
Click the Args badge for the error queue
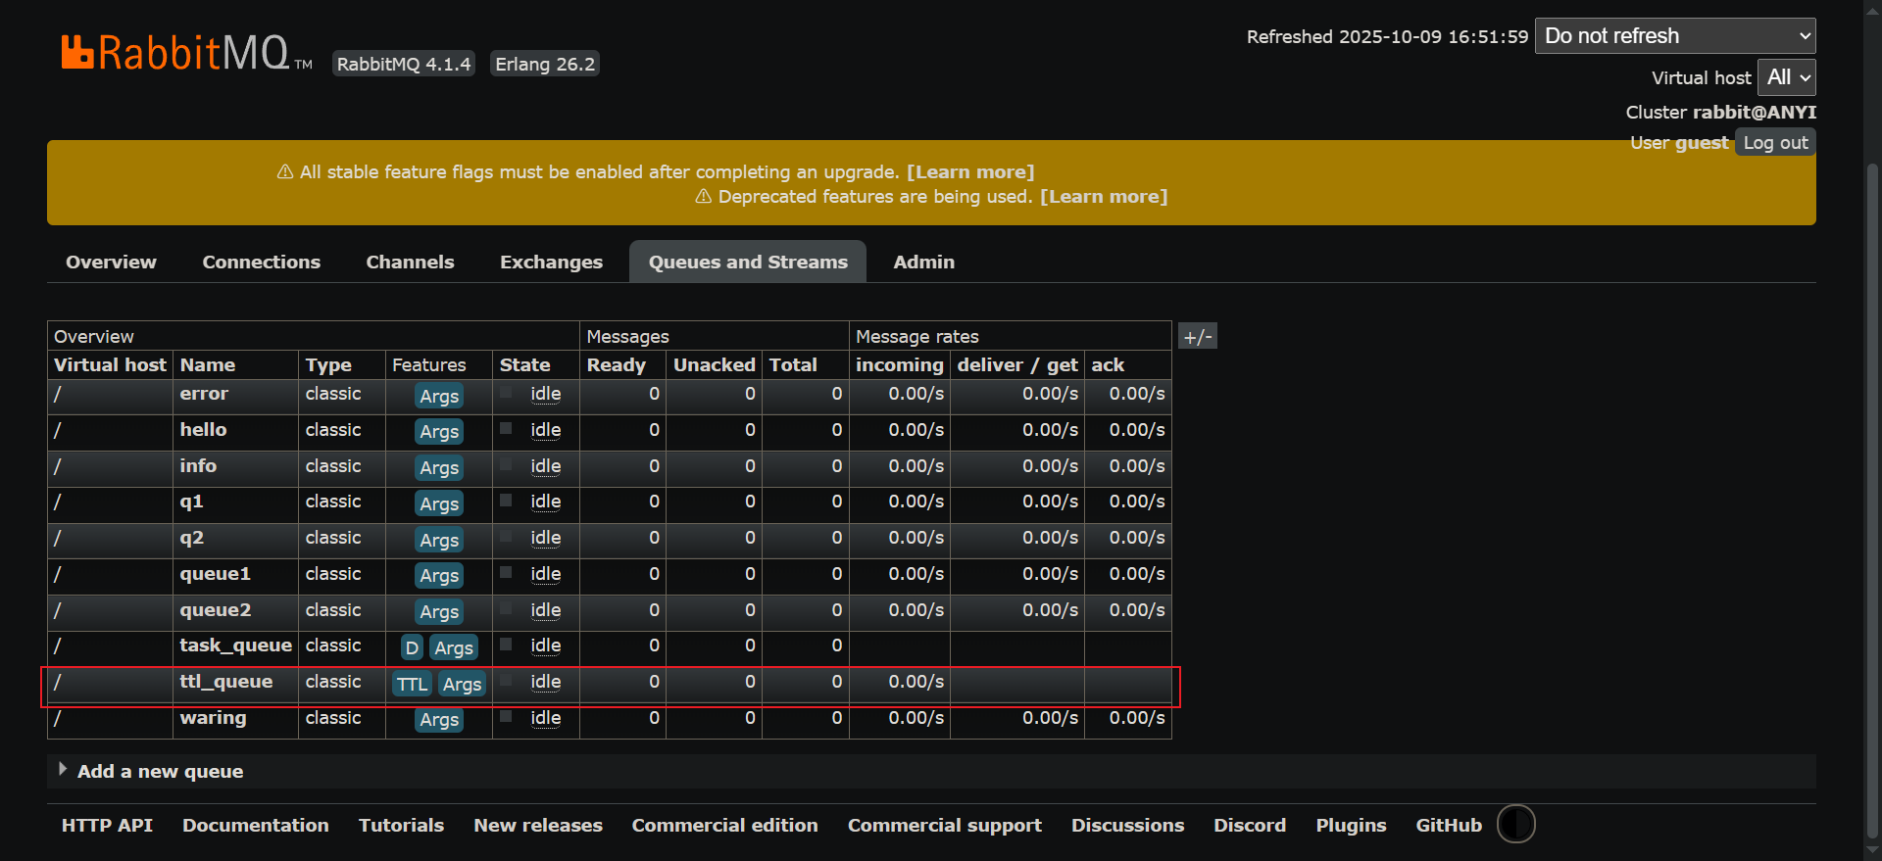(x=439, y=396)
